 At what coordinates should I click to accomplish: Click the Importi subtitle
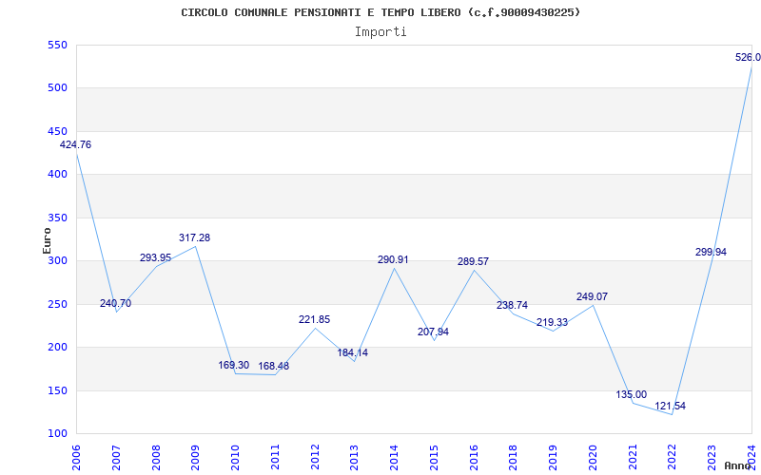click(380, 31)
